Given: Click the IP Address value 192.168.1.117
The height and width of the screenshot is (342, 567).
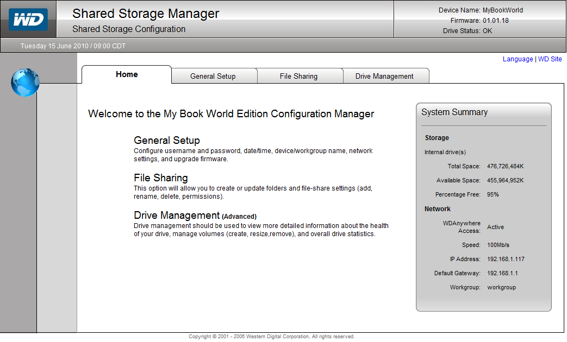Looking at the screenshot, I should [506, 259].
